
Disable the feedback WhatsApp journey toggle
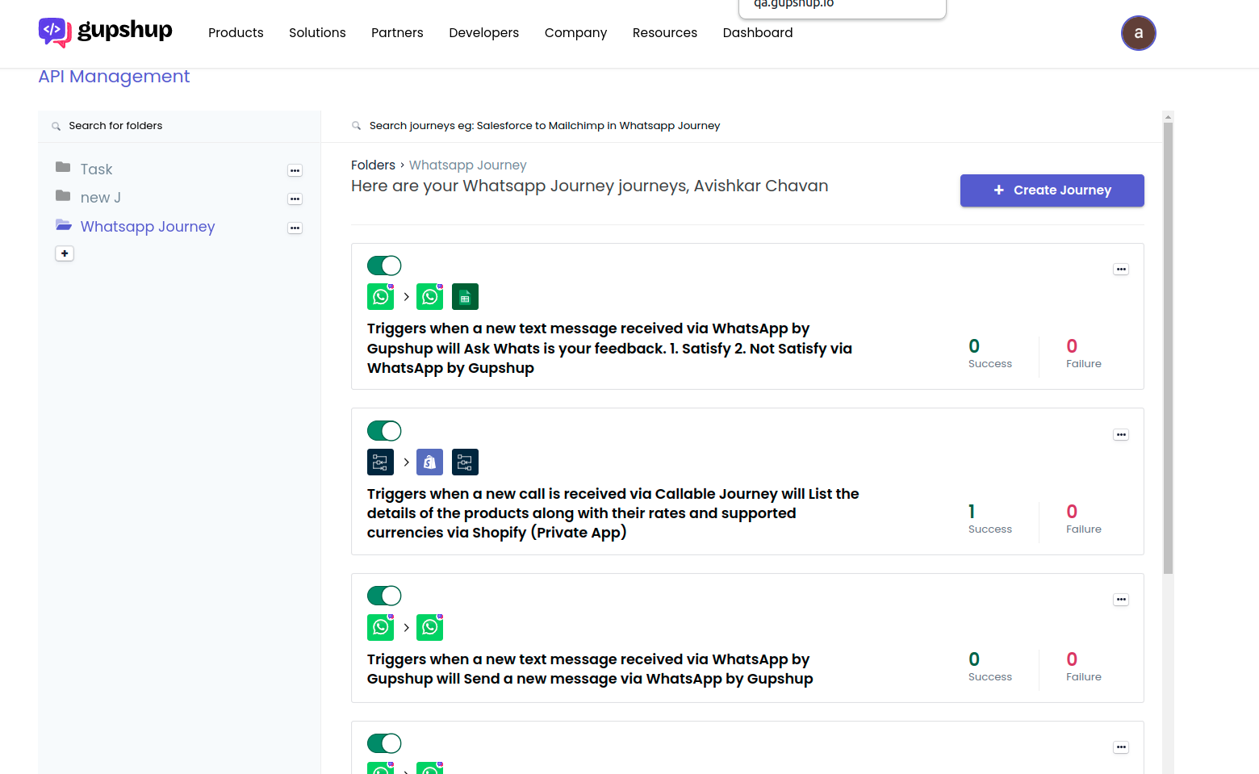click(384, 266)
